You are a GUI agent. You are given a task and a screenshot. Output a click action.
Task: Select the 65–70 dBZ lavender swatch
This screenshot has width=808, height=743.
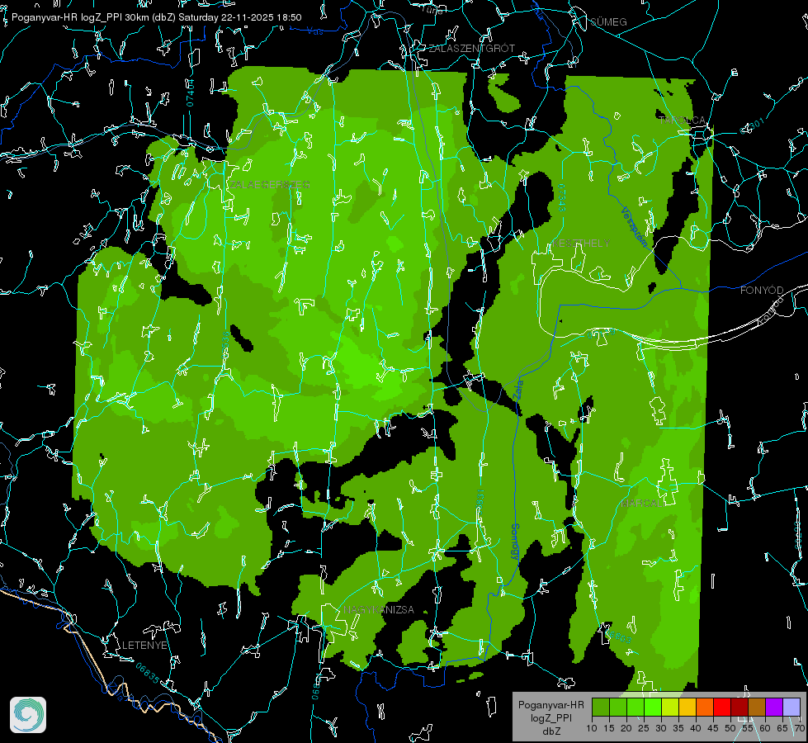click(791, 708)
